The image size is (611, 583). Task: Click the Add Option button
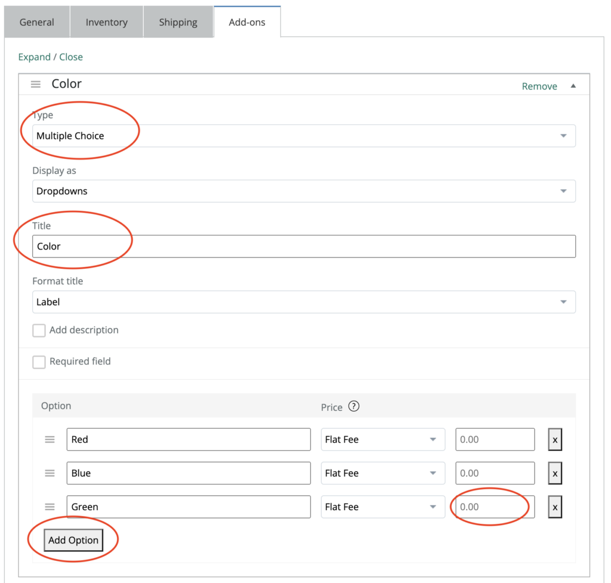pos(73,540)
